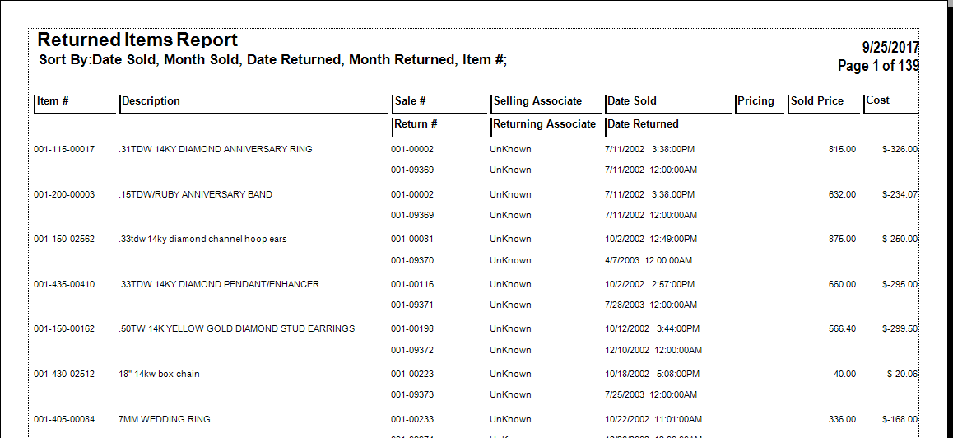953x438 pixels.
Task: Select the Sale # column header
Action: 411,101
